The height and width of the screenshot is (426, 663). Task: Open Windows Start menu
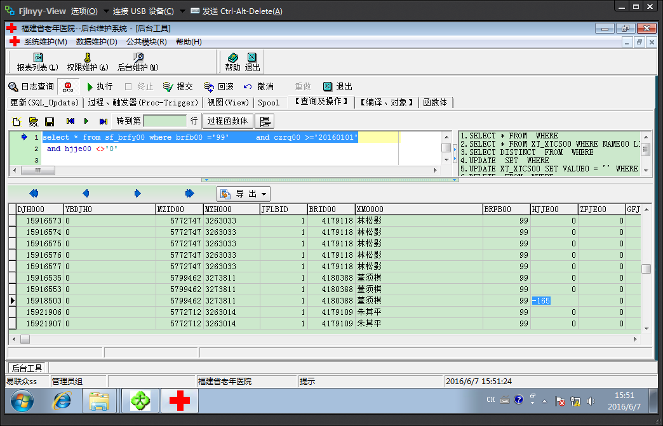click(22, 401)
